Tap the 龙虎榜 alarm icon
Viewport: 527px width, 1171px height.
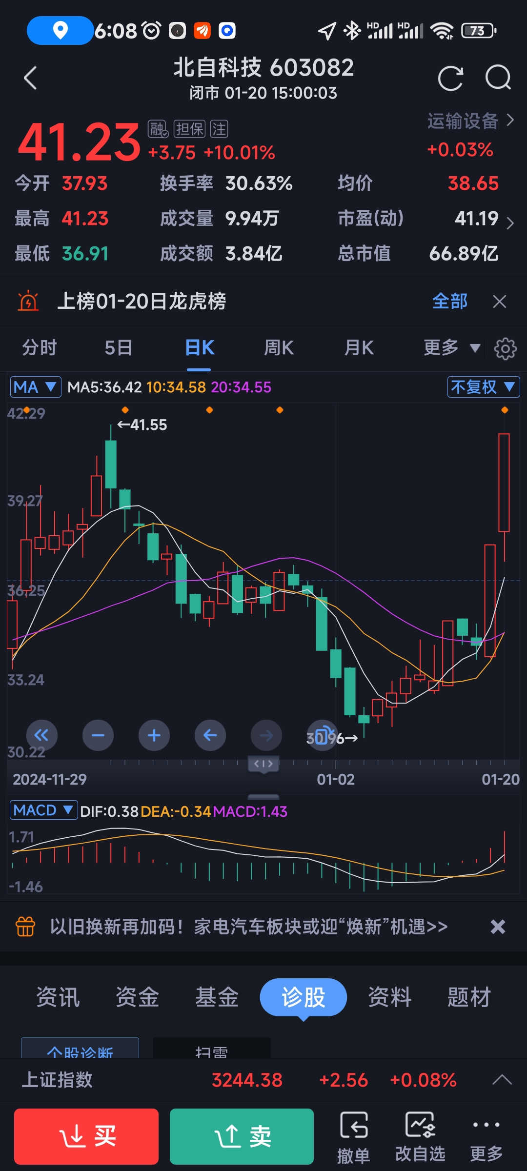pyautogui.click(x=28, y=301)
